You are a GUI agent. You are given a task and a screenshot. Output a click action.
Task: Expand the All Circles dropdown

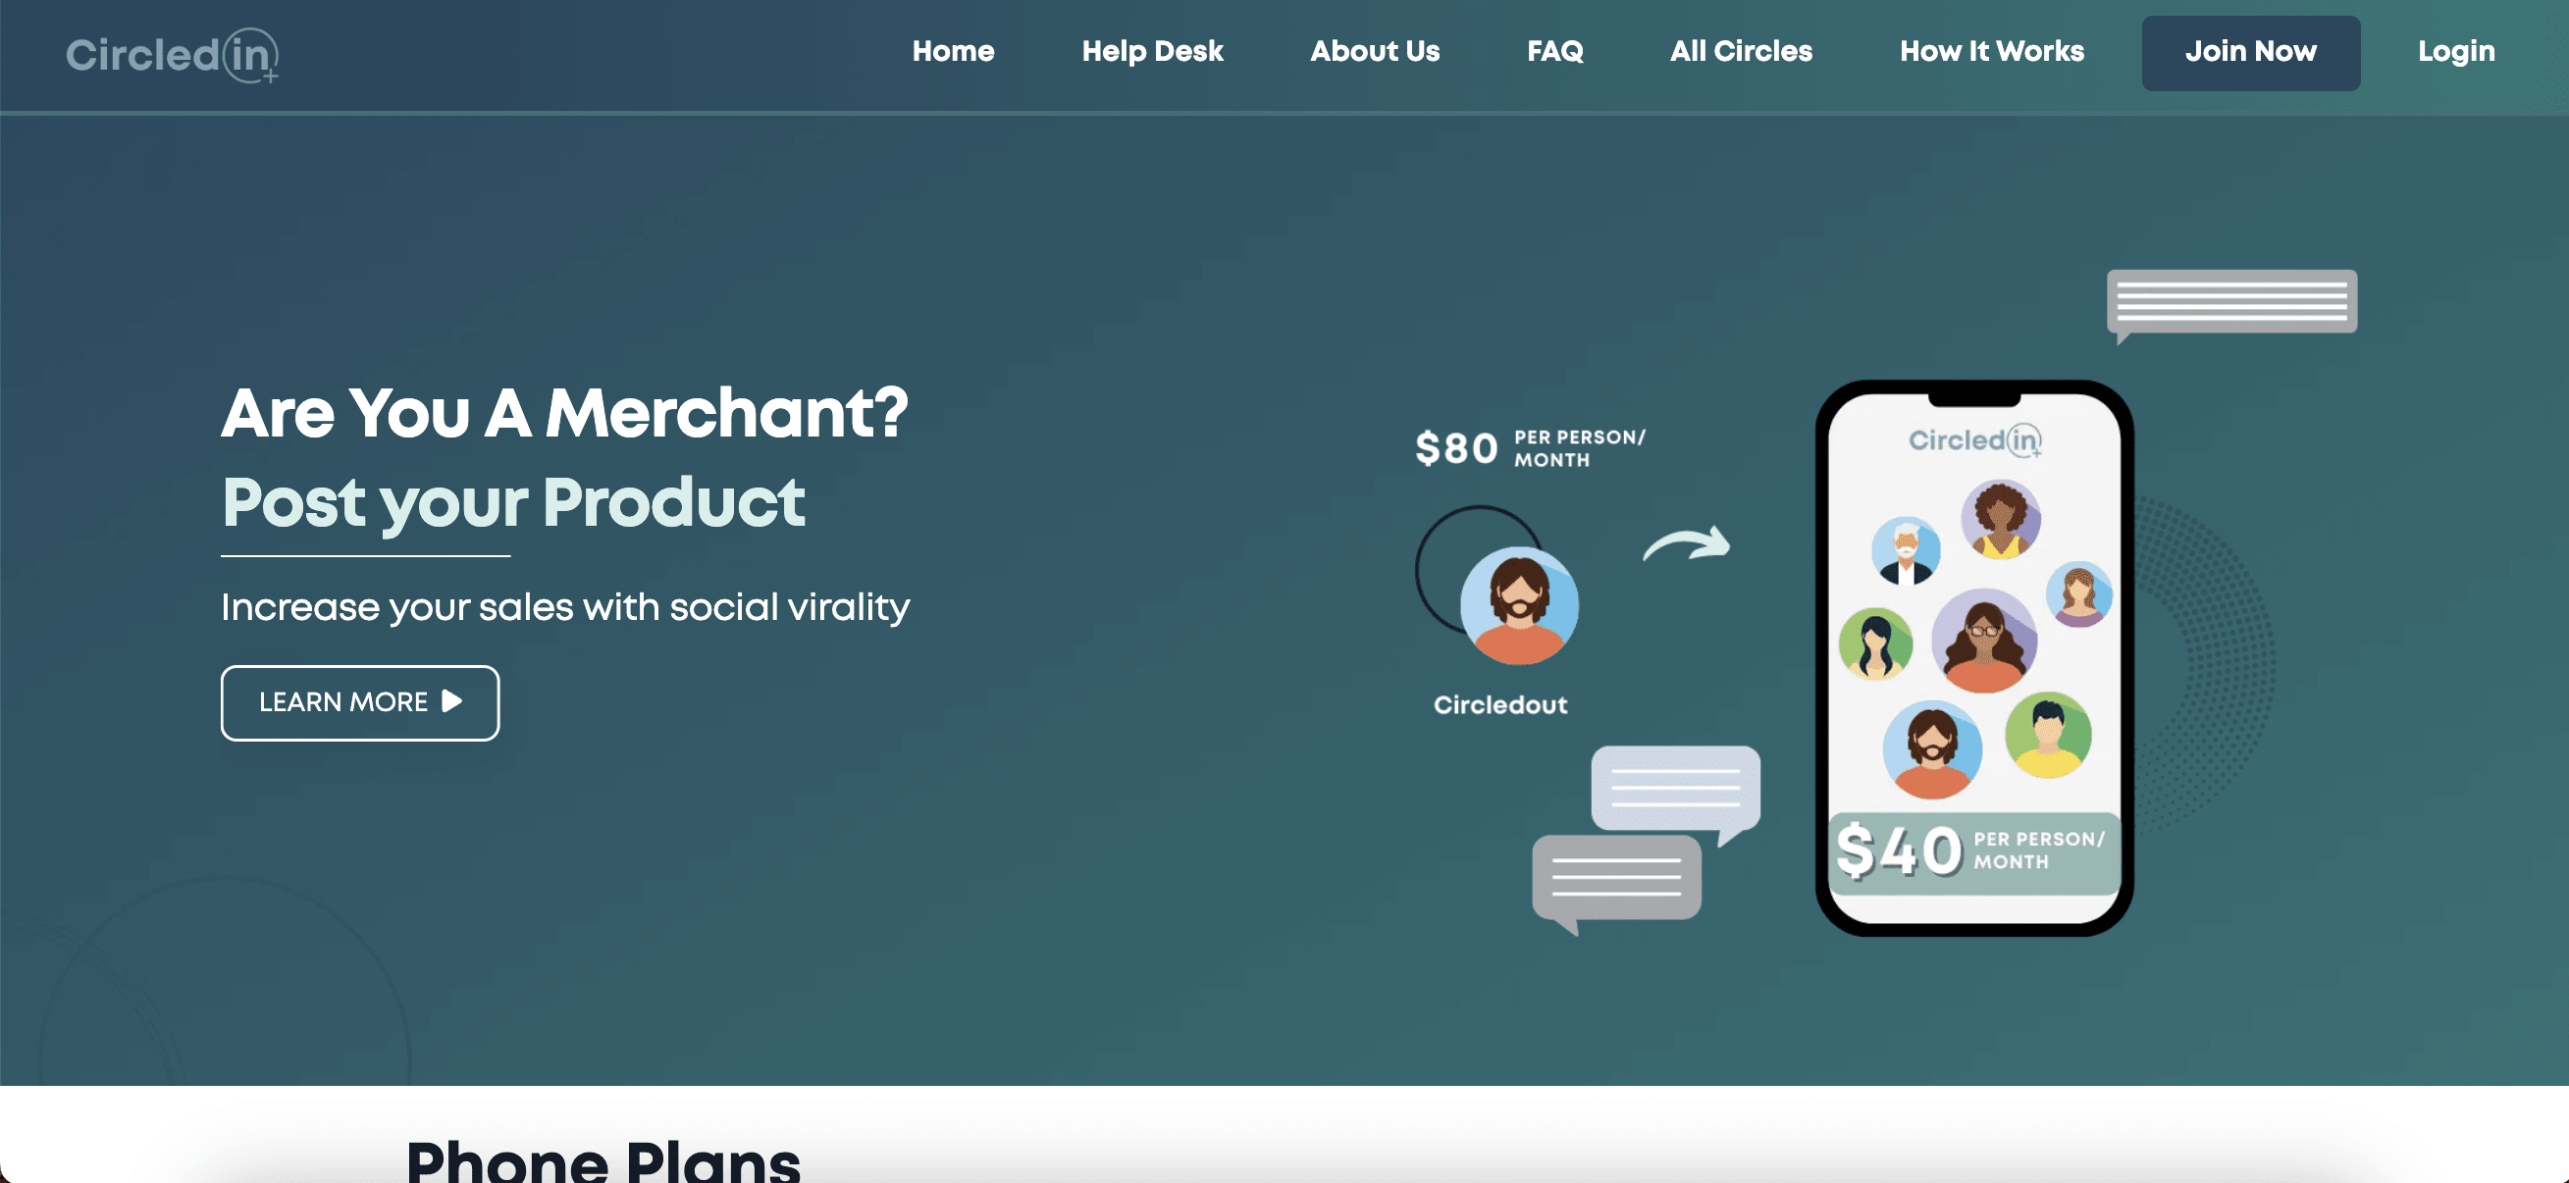[x=1740, y=51]
